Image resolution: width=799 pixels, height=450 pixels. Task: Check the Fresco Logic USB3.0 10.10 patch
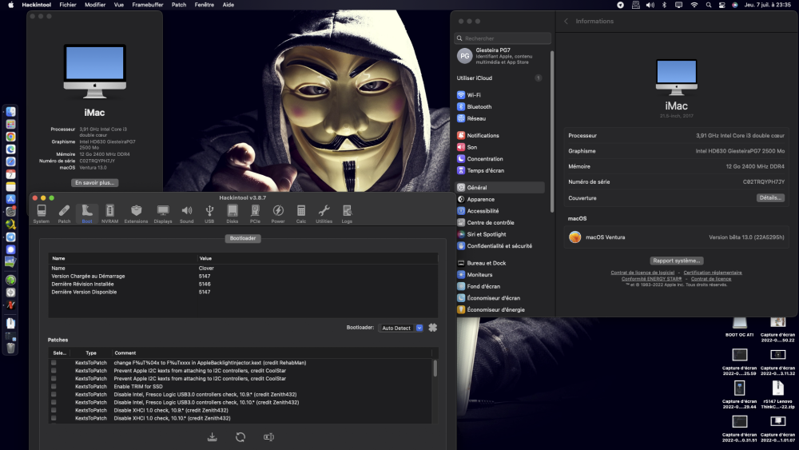pyautogui.click(x=54, y=402)
